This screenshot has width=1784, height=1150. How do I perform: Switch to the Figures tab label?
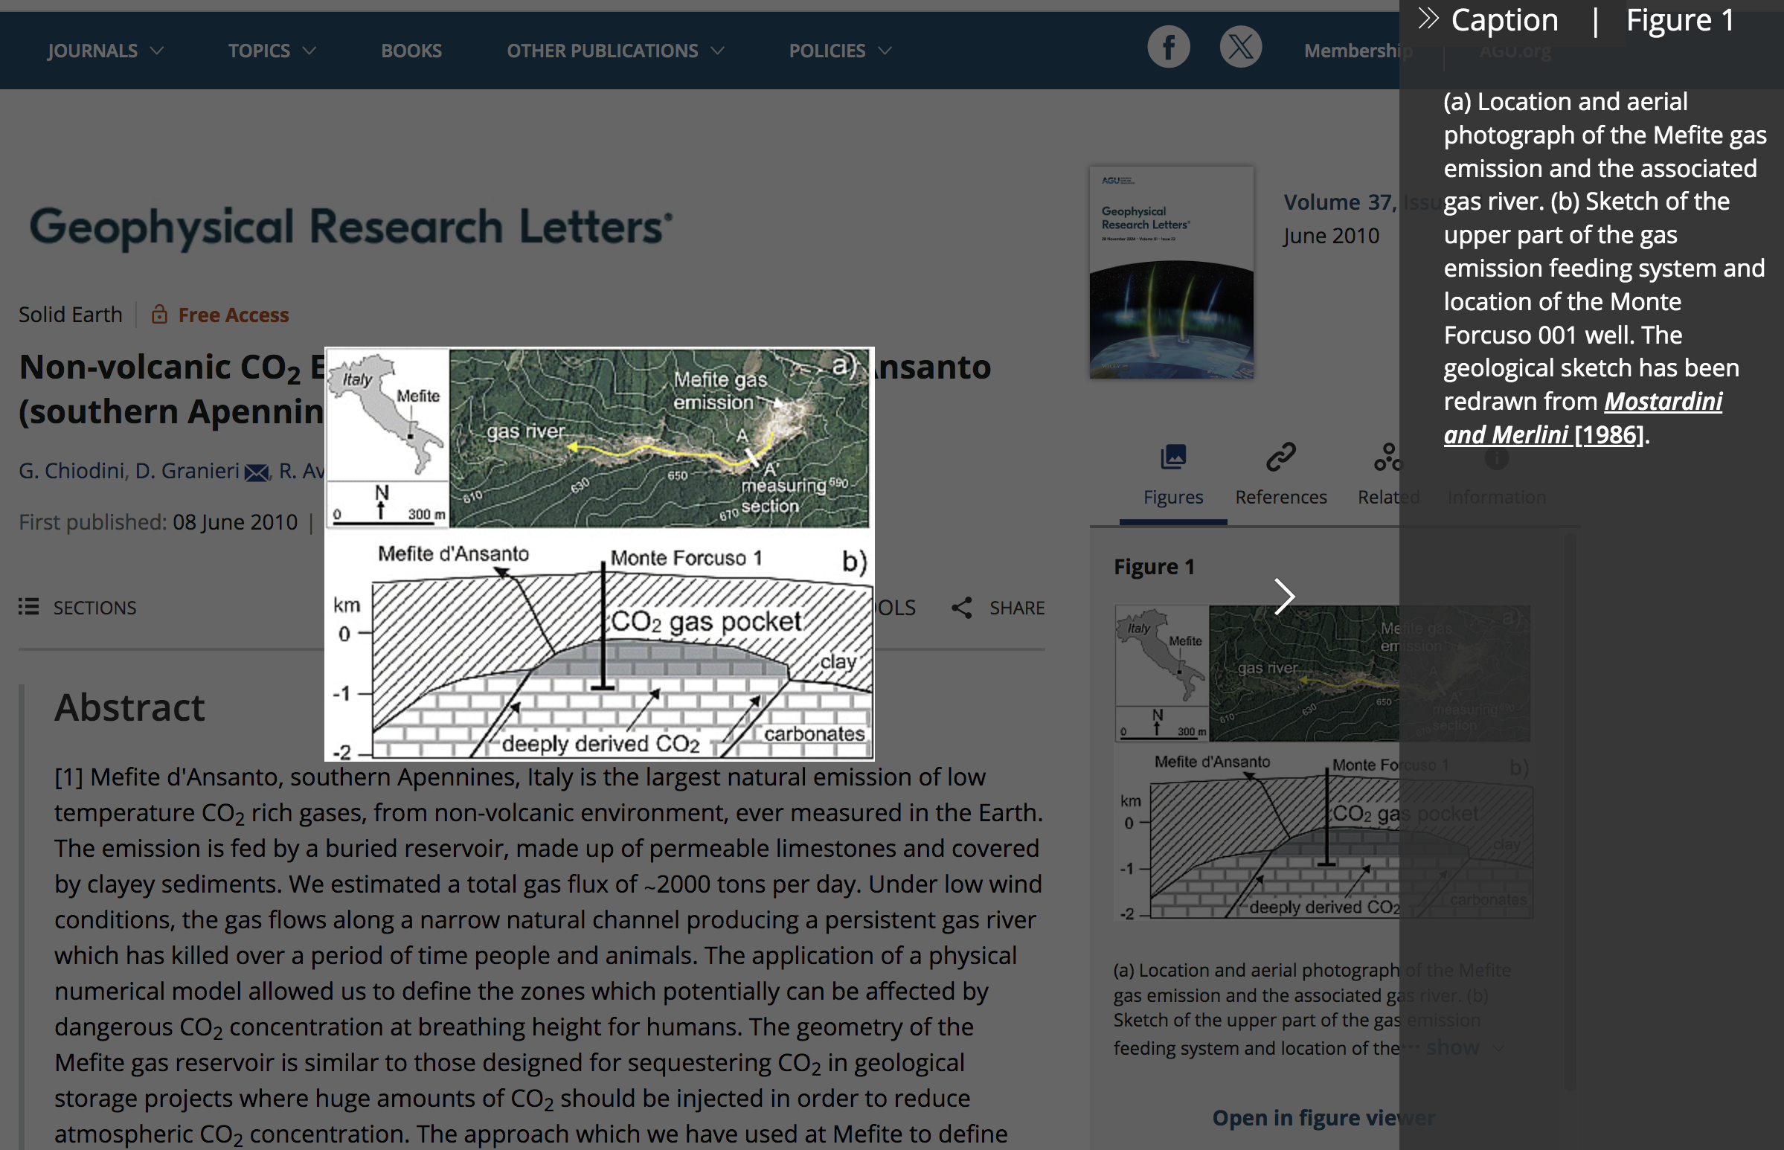click(1173, 497)
